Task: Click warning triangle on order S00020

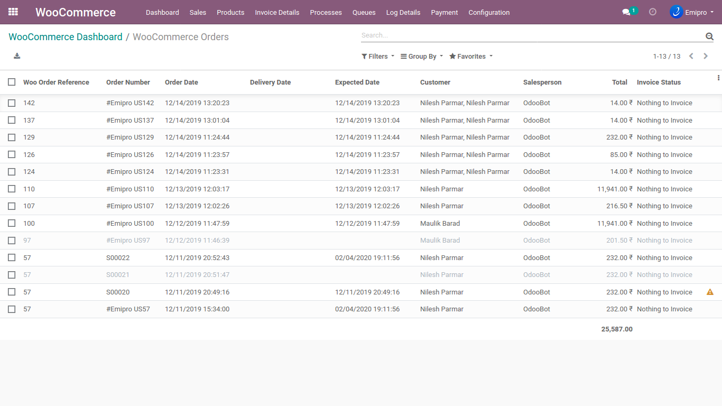Action: point(710,292)
